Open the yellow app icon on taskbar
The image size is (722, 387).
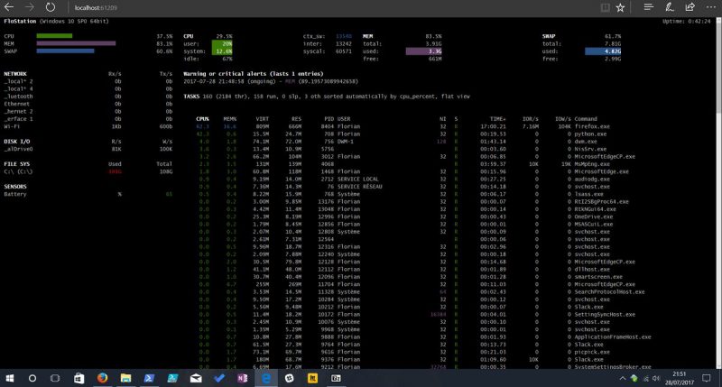(312, 378)
